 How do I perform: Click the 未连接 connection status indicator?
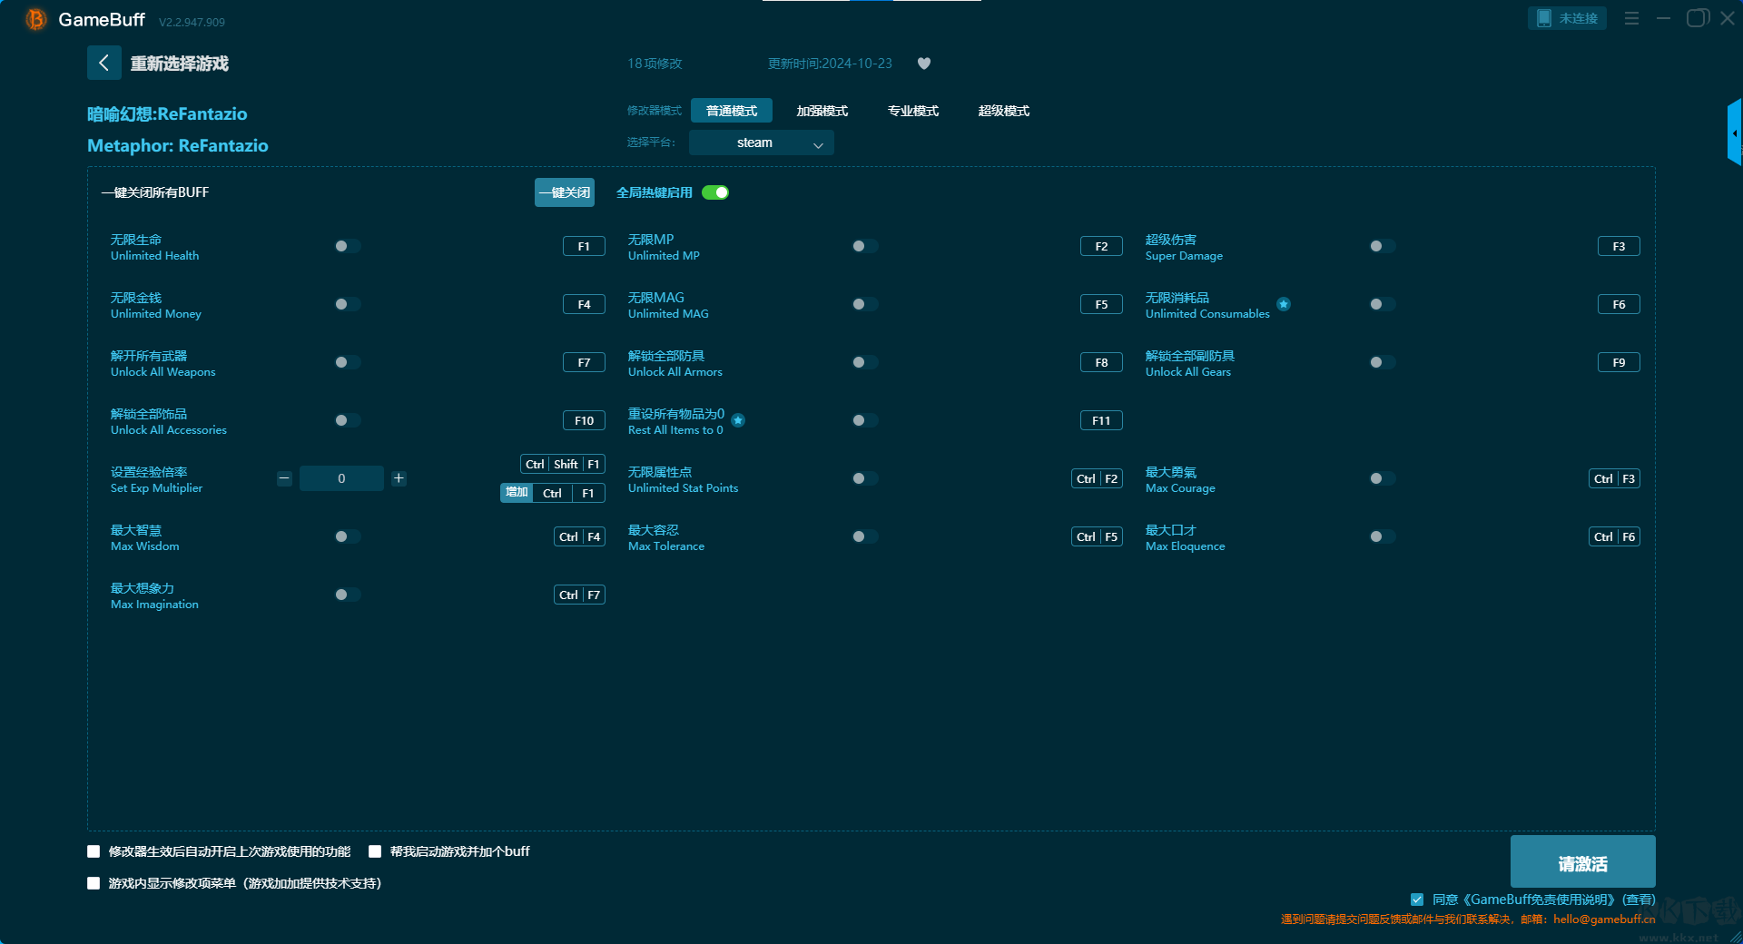[1568, 18]
